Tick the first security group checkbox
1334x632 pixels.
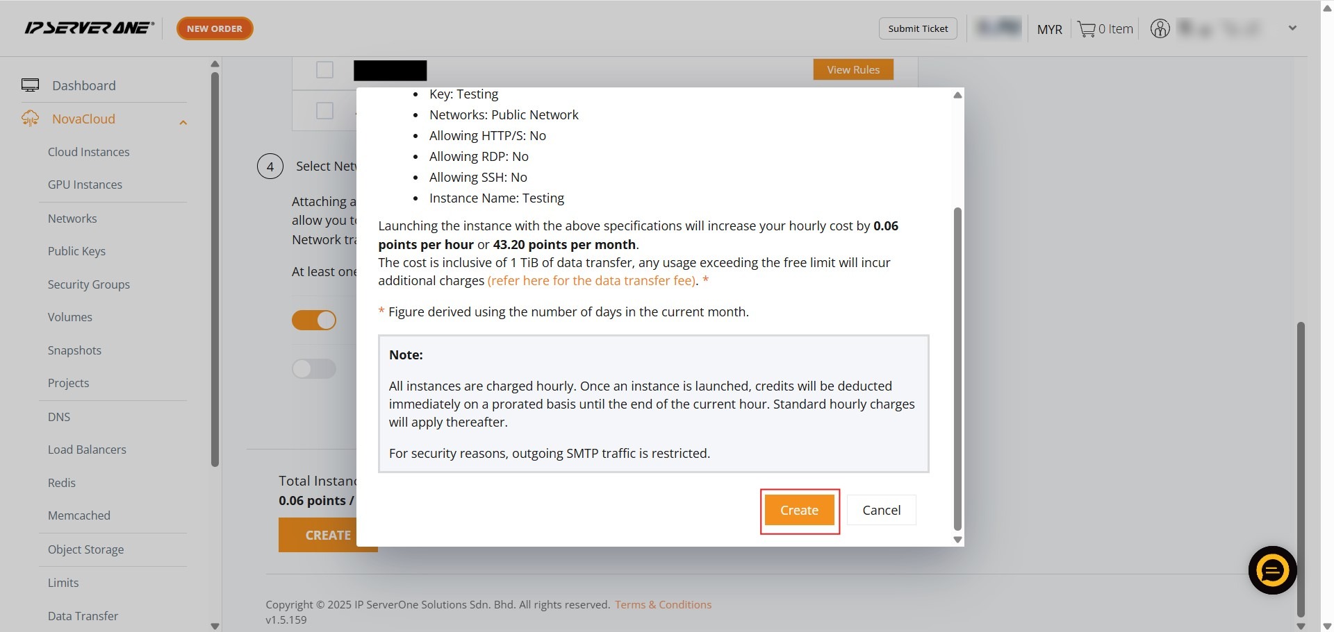click(x=324, y=70)
